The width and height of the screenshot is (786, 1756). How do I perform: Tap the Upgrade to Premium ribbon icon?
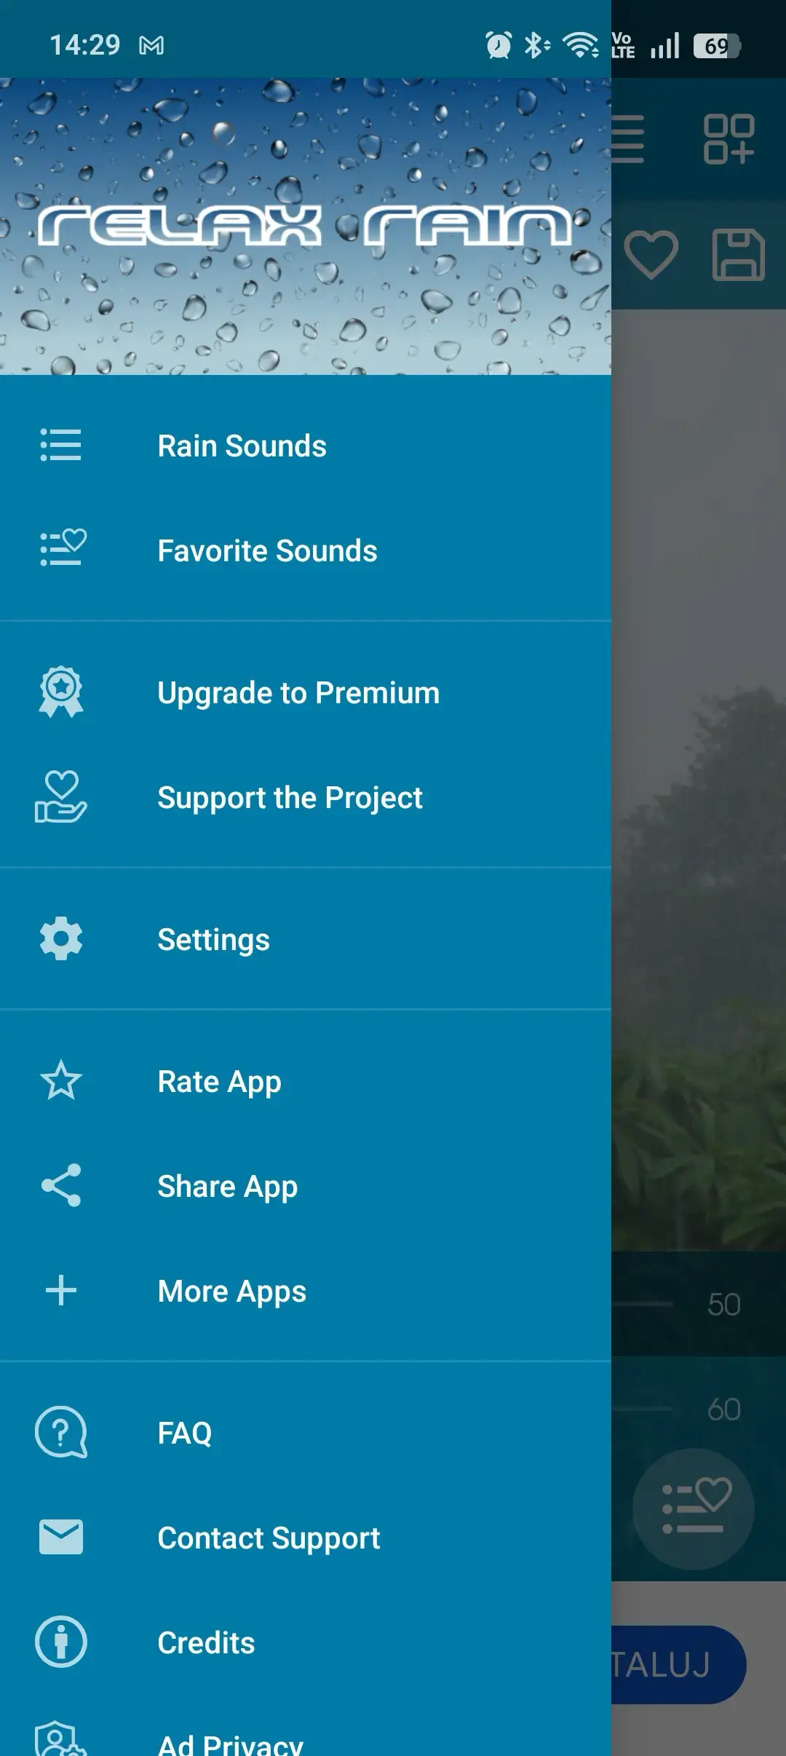[x=61, y=692]
